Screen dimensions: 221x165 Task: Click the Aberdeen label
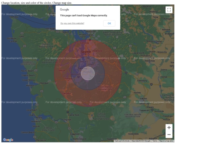[x=44, y=83]
